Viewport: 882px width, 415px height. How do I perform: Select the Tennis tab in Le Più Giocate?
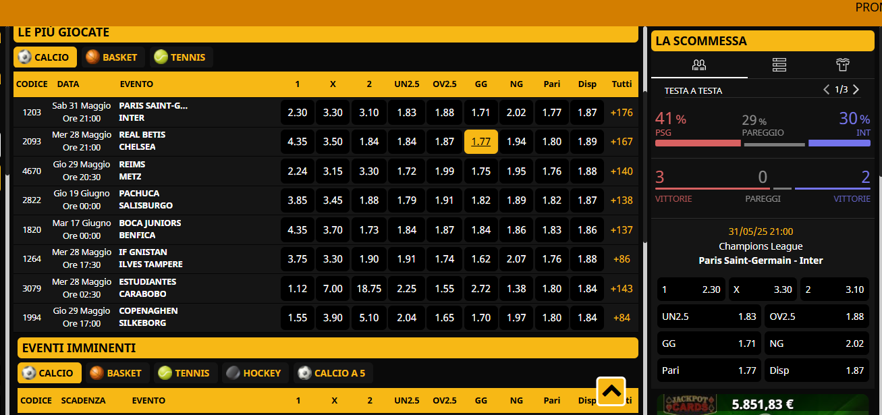pos(181,57)
